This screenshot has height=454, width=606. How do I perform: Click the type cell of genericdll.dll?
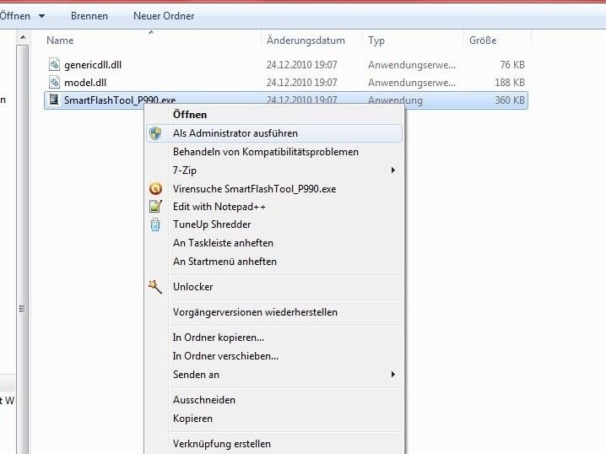point(412,65)
